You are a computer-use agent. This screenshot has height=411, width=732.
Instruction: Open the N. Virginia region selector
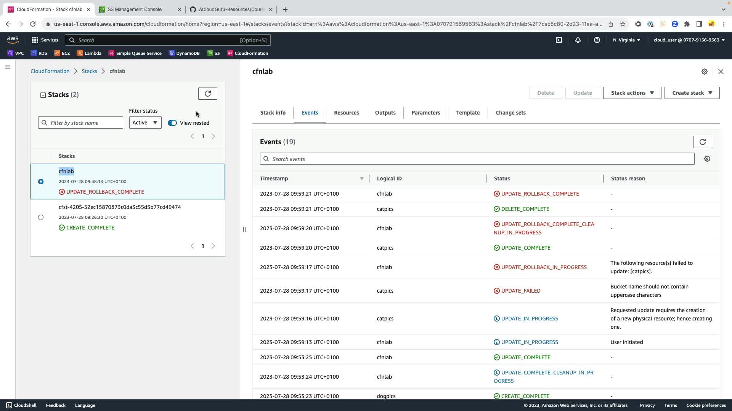pyautogui.click(x=626, y=40)
